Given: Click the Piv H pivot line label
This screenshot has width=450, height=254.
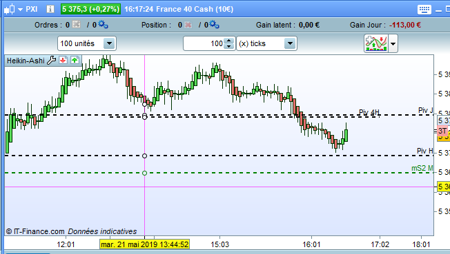Looking at the screenshot, I should (x=425, y=151).
